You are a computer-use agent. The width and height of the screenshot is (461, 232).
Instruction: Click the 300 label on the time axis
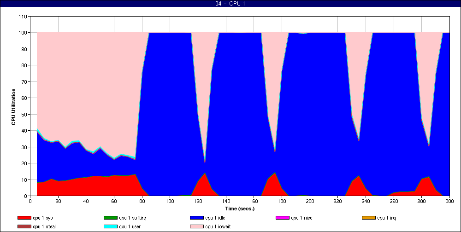[449, 201]
